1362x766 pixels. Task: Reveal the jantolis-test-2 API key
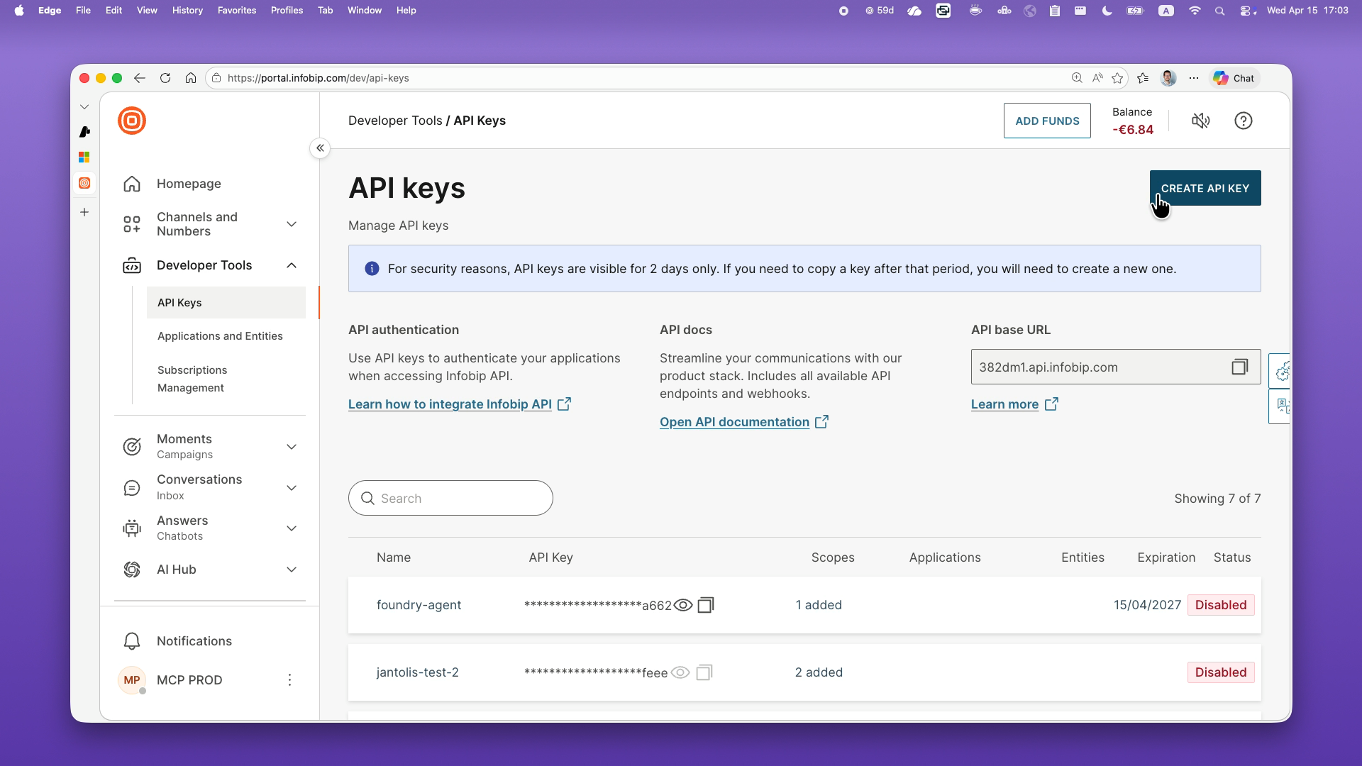[680, 672]
